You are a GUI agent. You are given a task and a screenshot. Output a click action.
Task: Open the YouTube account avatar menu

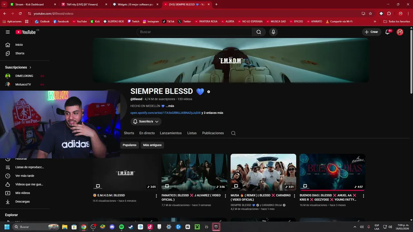400,32
